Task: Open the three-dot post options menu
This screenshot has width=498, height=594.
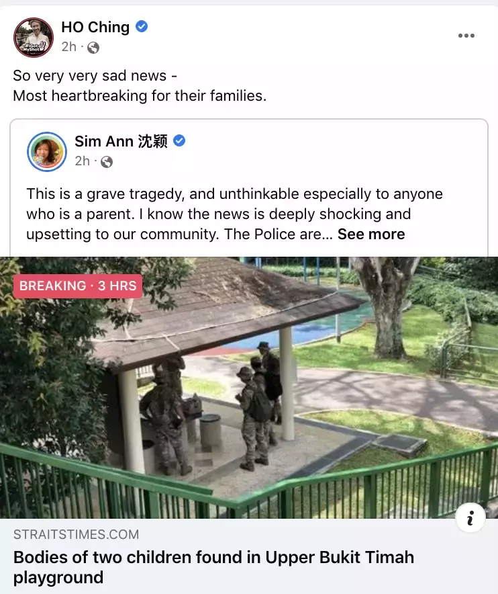Action: click(466, 36)
